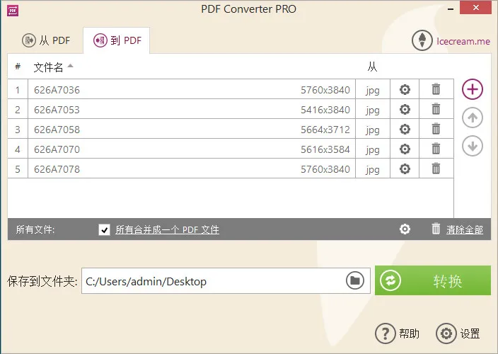Delete file 626A7078 with trash icon

point(436,168)
